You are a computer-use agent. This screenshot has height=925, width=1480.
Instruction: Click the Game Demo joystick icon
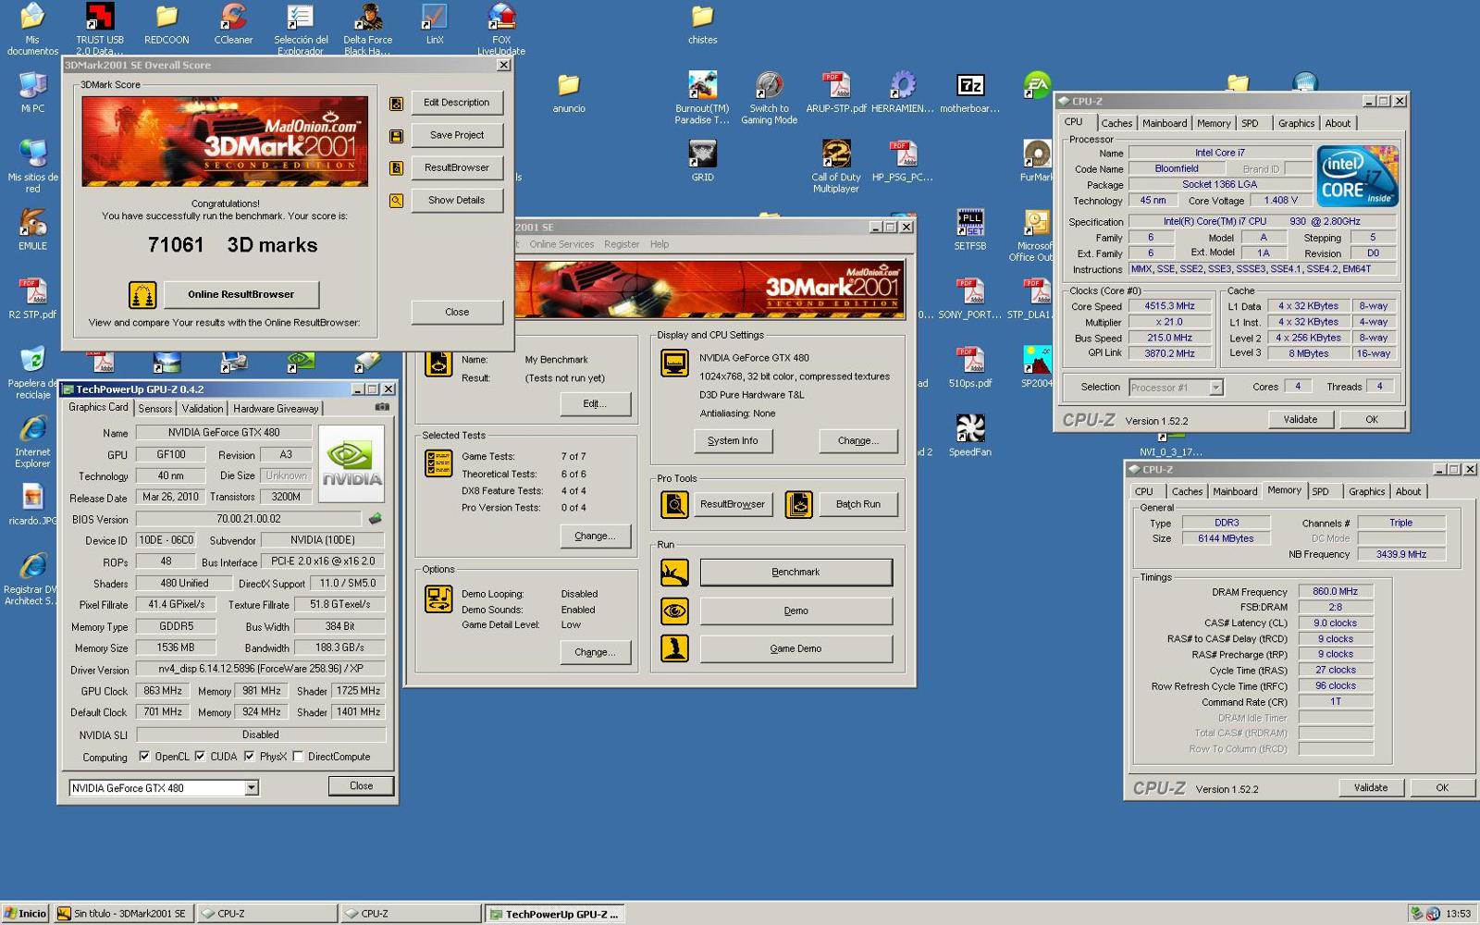[x=674, y=648]
